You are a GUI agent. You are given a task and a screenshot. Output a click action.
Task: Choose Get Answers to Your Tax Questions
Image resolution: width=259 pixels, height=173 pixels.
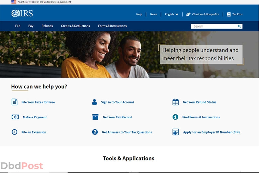pos(127,132)
